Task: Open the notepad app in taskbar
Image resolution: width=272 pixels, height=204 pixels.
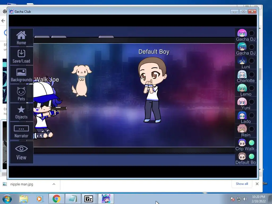Action: (73, 199)
